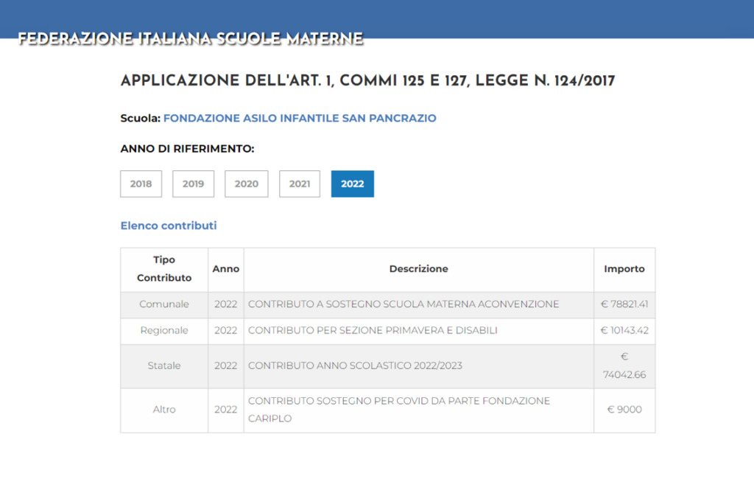Viewport: 754px width, 479px height.
Task: Click the Elenco contributi heading
Action: pyautogui.click(x=169, y=225)
